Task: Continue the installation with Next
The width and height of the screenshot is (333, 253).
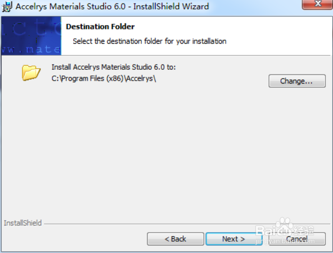Action: pyautogui.click(x=234, y=239)
